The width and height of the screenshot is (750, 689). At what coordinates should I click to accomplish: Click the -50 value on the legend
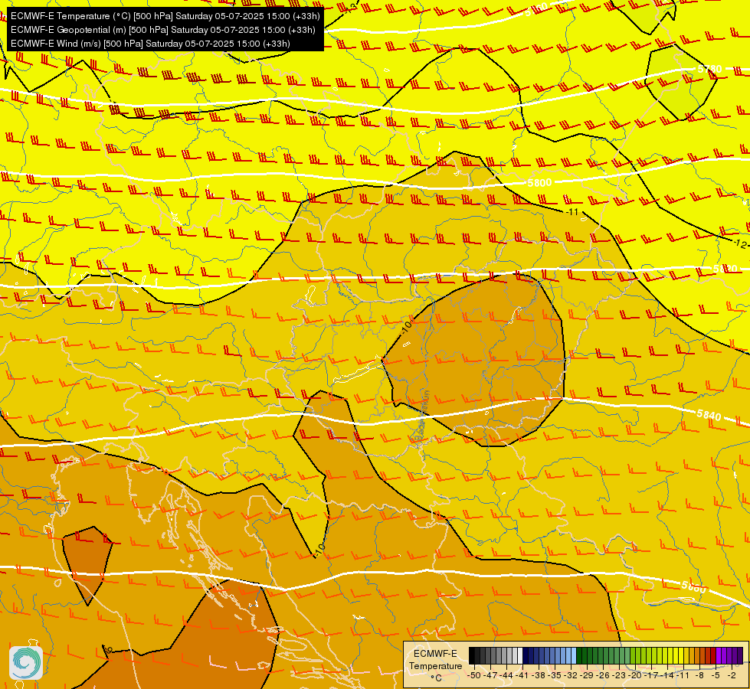pos(474,675)
